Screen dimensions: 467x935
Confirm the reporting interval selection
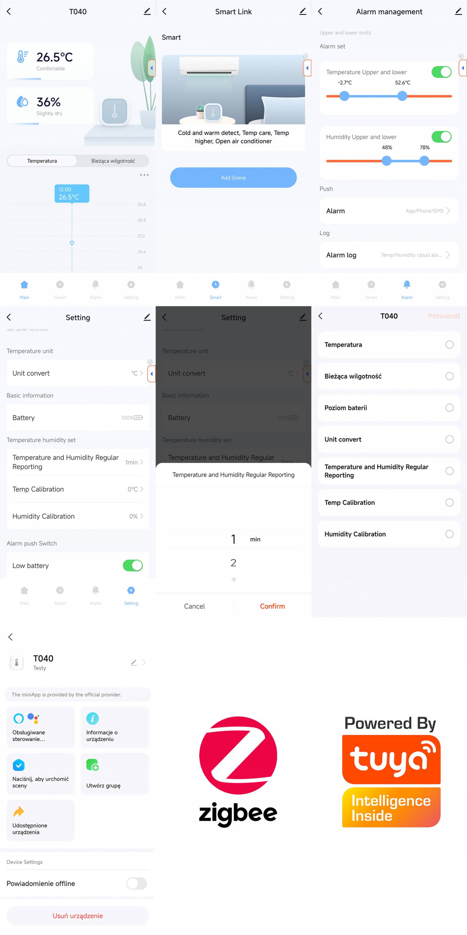pyautogui.click(x=272, y=606)
